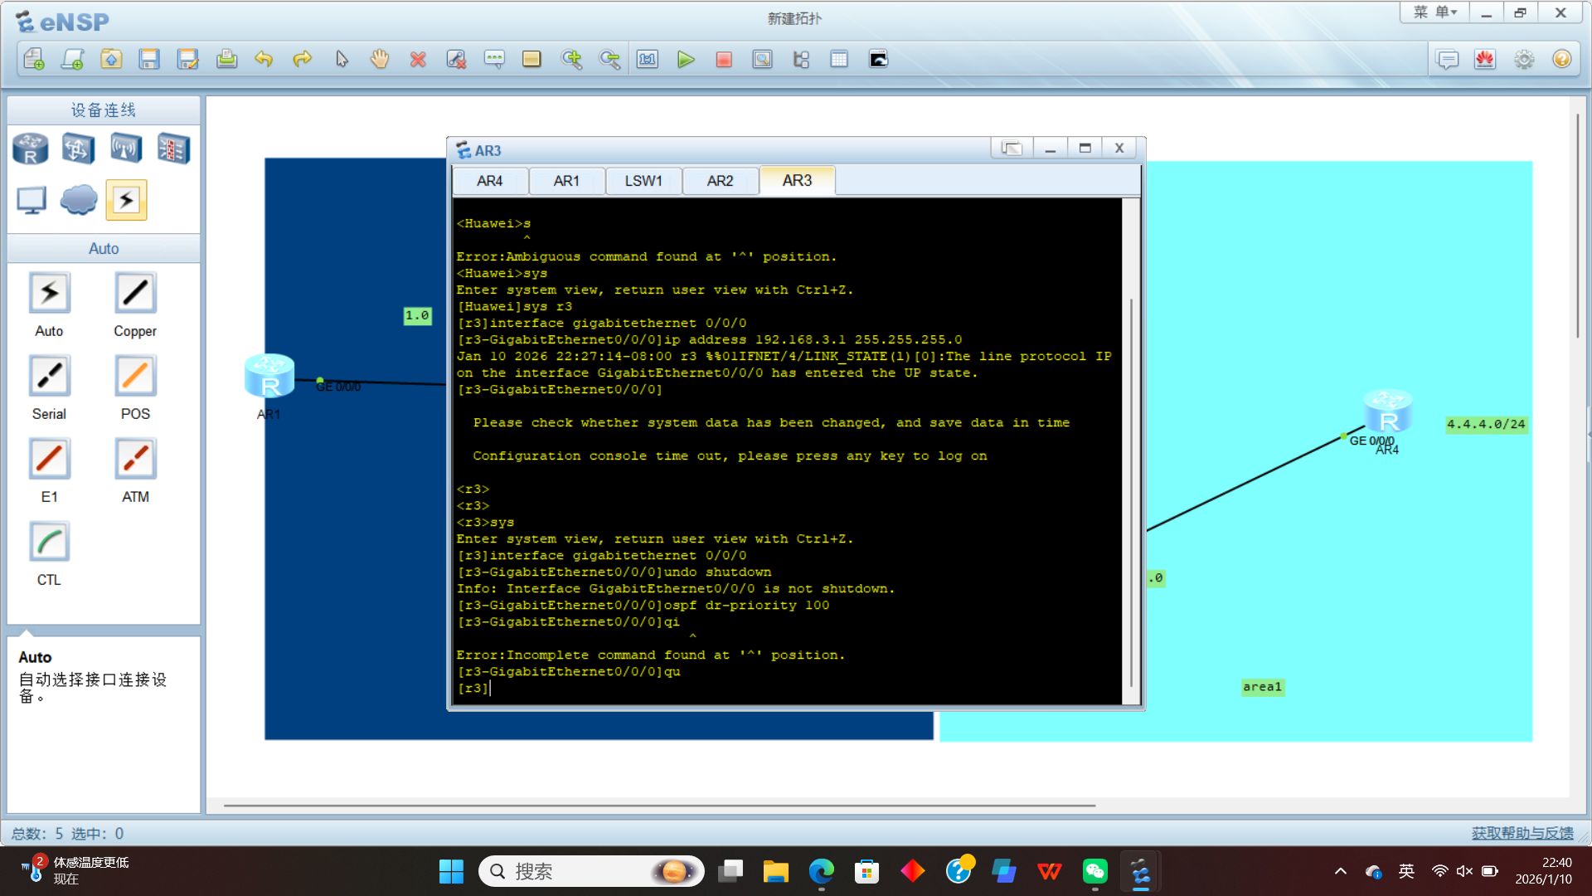Click the Start all devices green play icon
The width and height of the screenshot is (1592, 896).
(x=685, y=60)
